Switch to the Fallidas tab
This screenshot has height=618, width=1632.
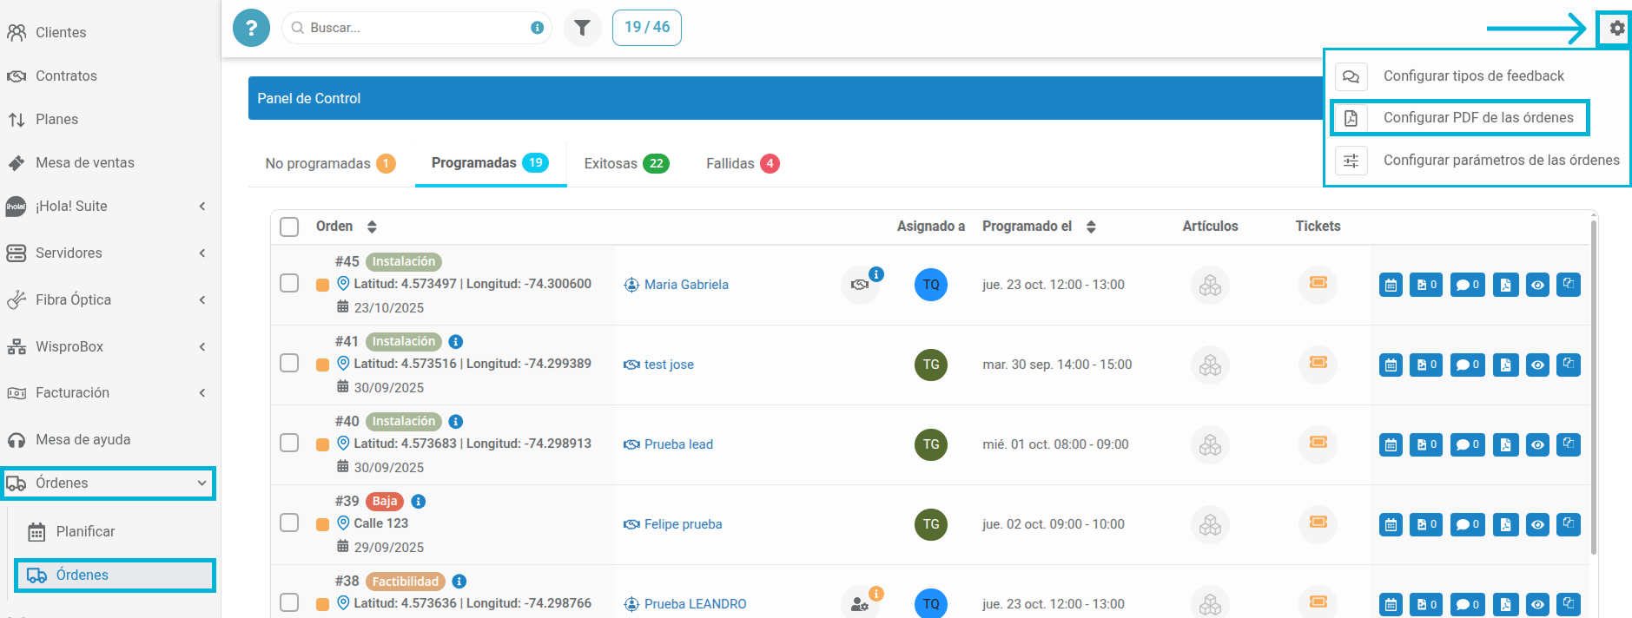click(743, 163)
